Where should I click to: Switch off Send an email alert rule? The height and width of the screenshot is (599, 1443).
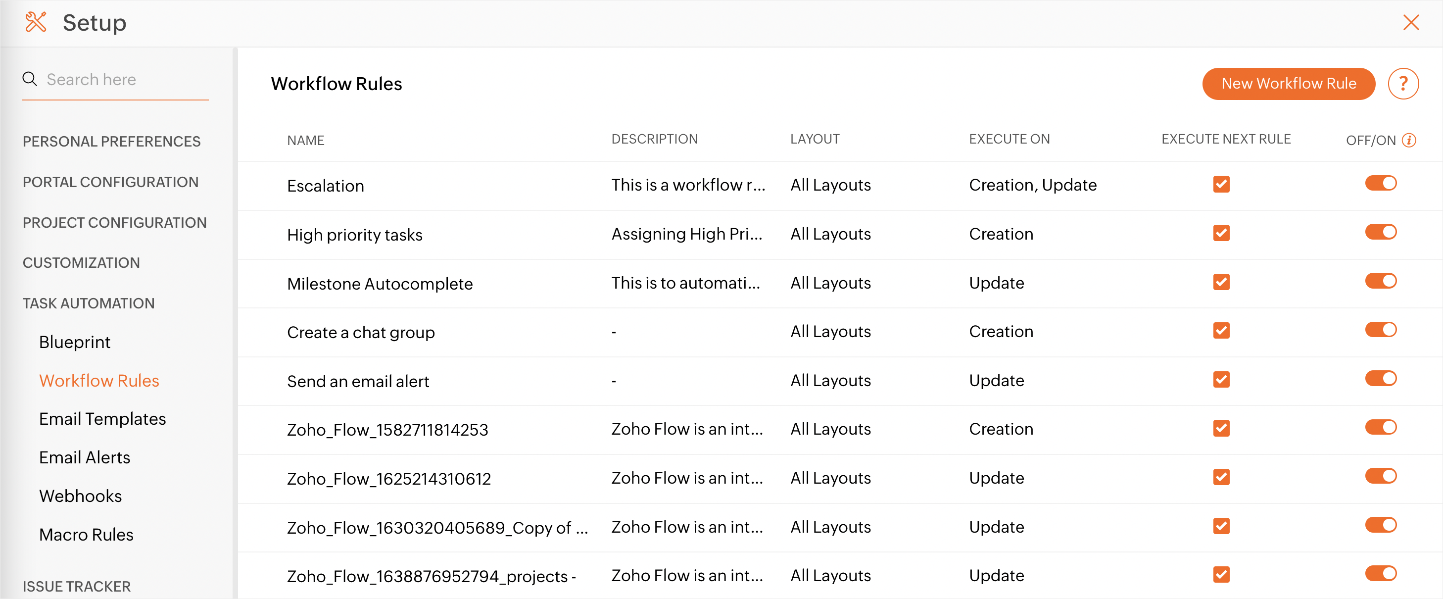click(x=1381, y=378)
